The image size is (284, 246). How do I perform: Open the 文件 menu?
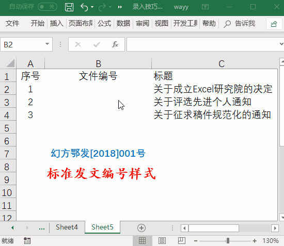click(12, 23)
